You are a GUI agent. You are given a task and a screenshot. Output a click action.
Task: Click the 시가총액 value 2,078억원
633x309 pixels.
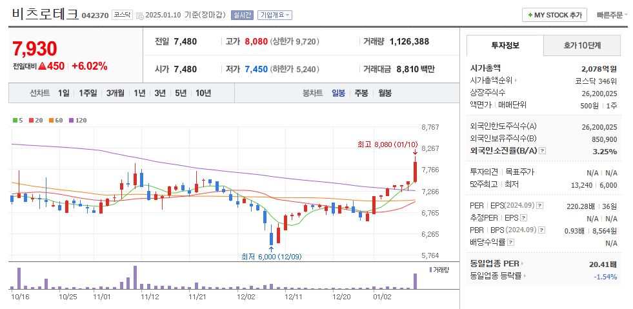[x=599, y=68]
